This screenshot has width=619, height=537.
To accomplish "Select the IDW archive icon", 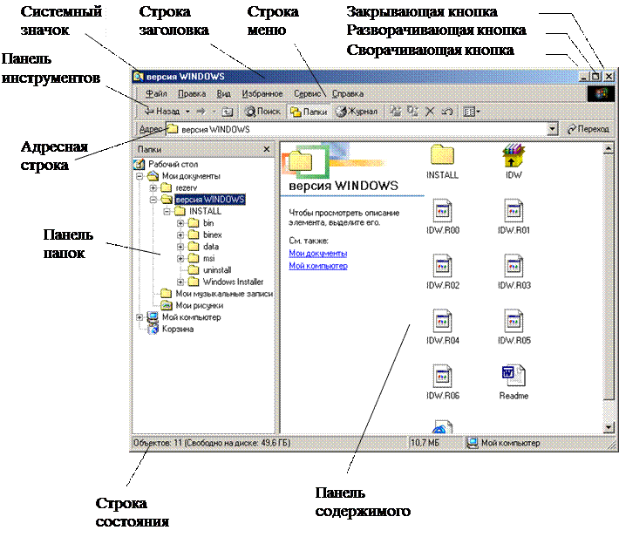I will (514, 155).
